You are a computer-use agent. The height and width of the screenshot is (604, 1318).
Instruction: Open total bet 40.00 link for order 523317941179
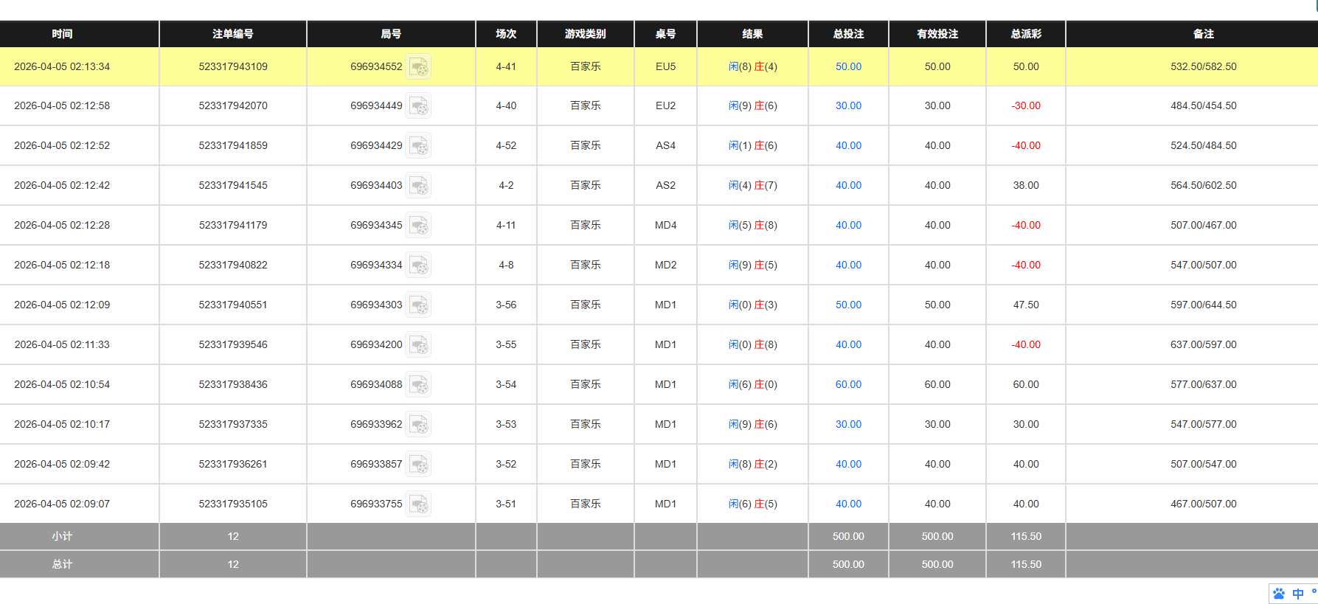[x=848, y=225]
